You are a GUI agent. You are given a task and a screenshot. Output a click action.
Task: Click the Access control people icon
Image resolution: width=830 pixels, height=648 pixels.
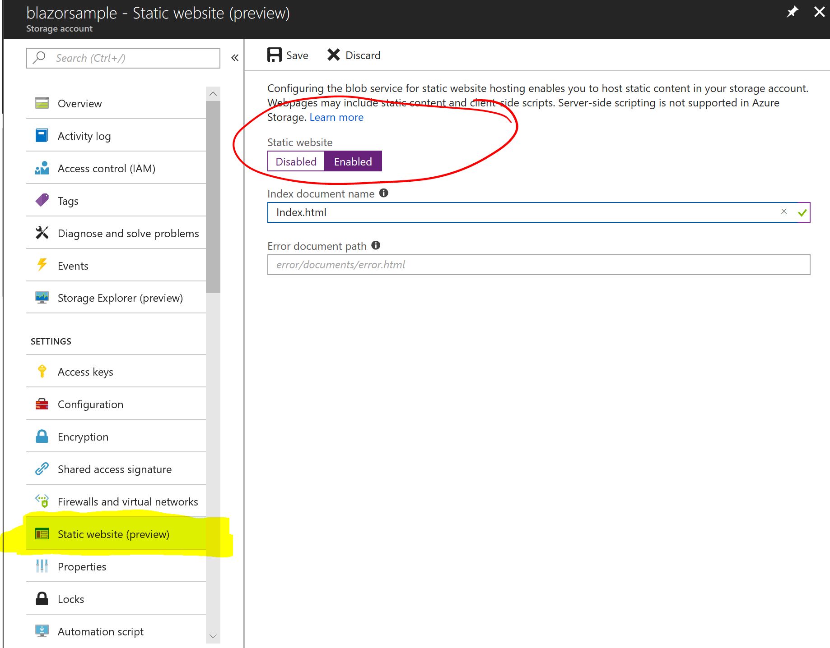click(42, 168)
